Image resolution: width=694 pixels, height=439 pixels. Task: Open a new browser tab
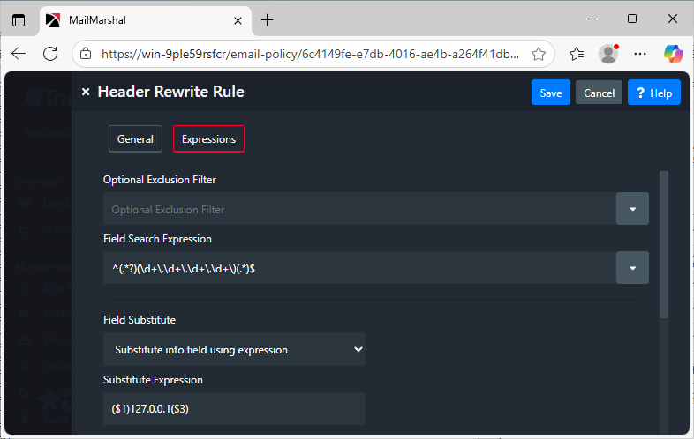click(x=268, y=19)
